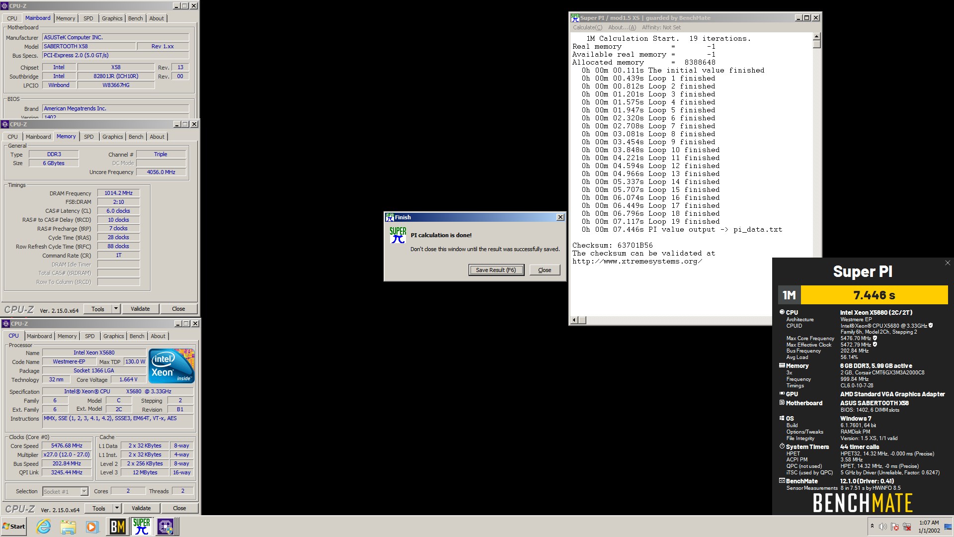Click the Bus Speed 202.84 MHz value
The width and height of the screenshot is (954, 537).
click(x=67, y=463)
